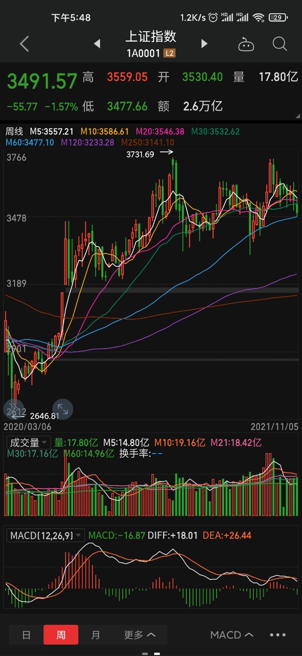The width and height of the screenshot is (302, 656).
Task: Tap the volume M21:18.42亿 label
Action: tap(236, 443)
